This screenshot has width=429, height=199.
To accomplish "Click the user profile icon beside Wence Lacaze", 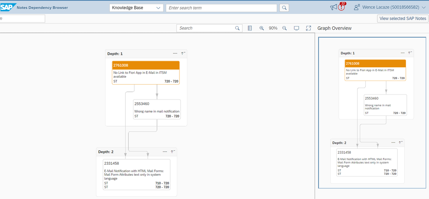I will point(356,8).
